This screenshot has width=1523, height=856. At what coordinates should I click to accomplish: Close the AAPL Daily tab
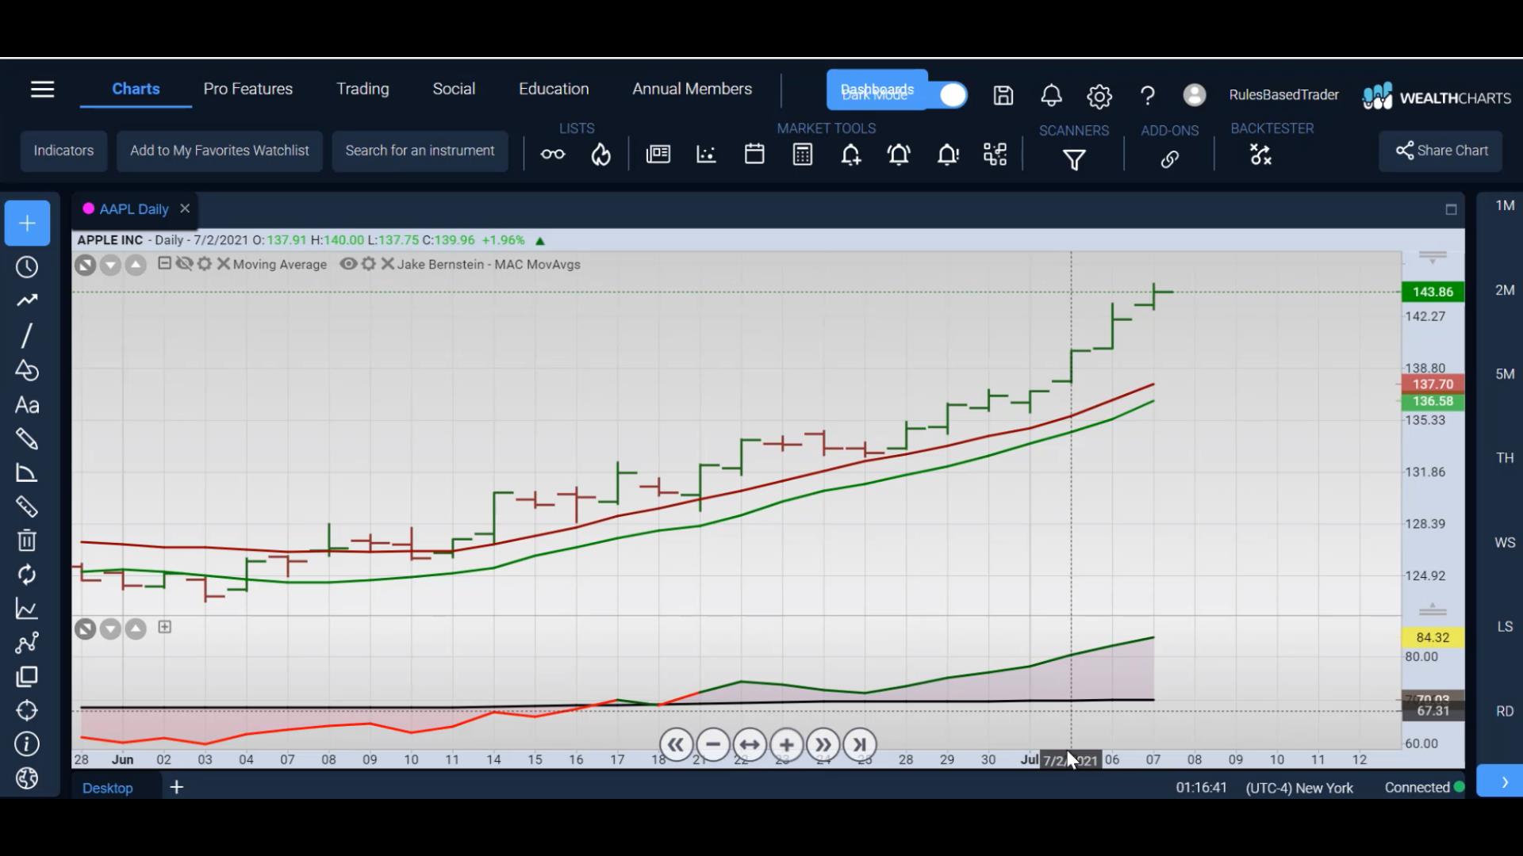pyautogui.click(x=185, y=208)
